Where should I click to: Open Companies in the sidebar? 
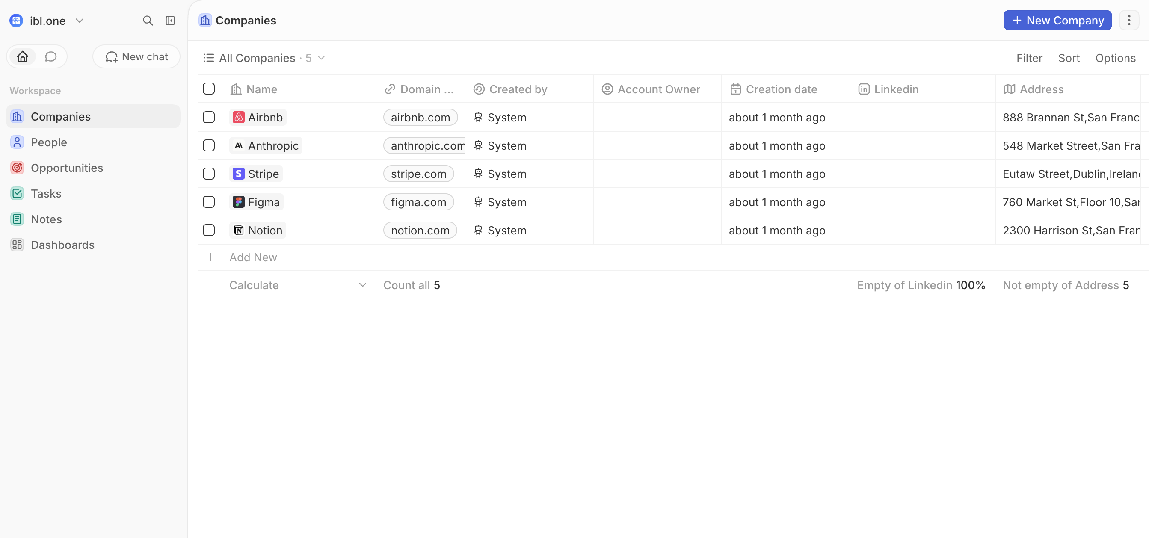[x=93, y=116]
